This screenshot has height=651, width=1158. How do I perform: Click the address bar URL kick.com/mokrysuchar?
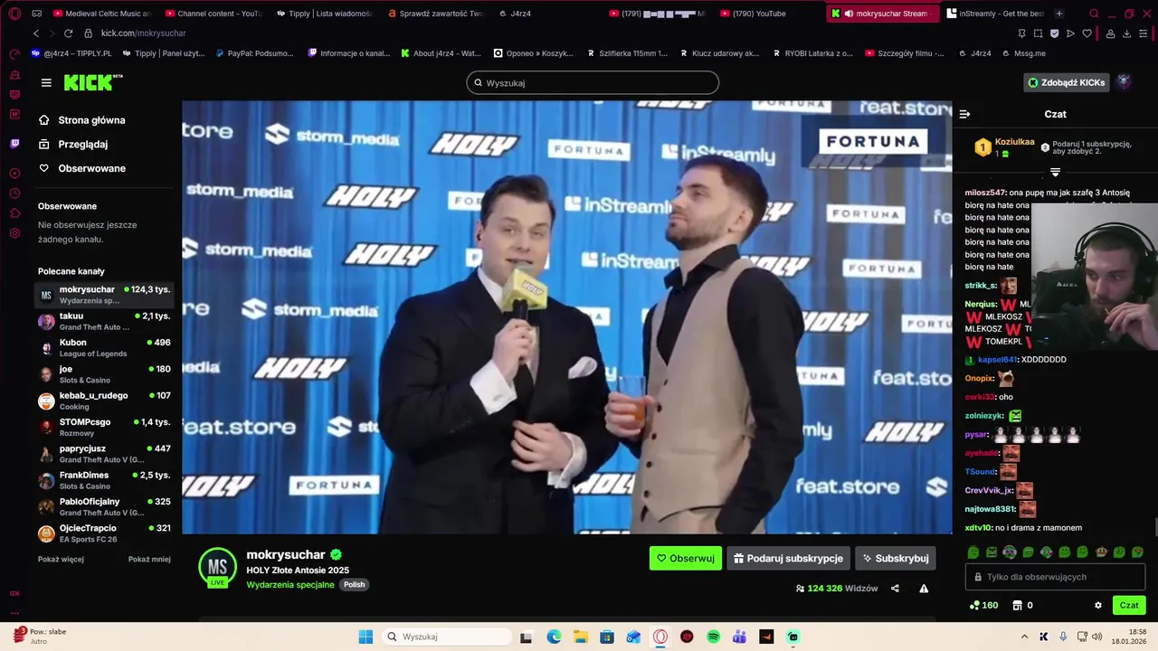143,33
